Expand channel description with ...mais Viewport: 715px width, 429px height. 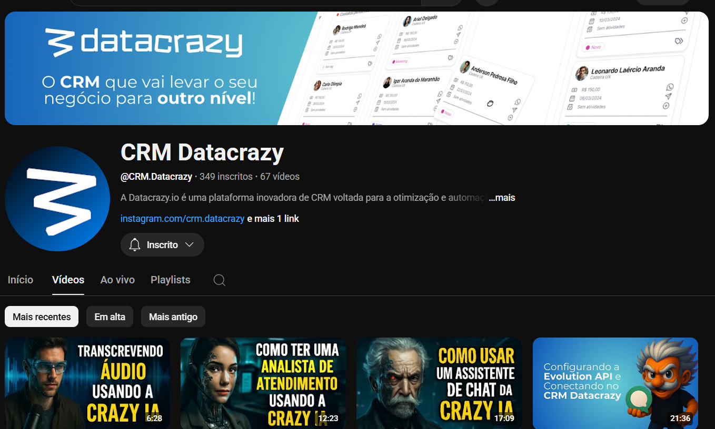pyautogui.click(x=502, y=198)
